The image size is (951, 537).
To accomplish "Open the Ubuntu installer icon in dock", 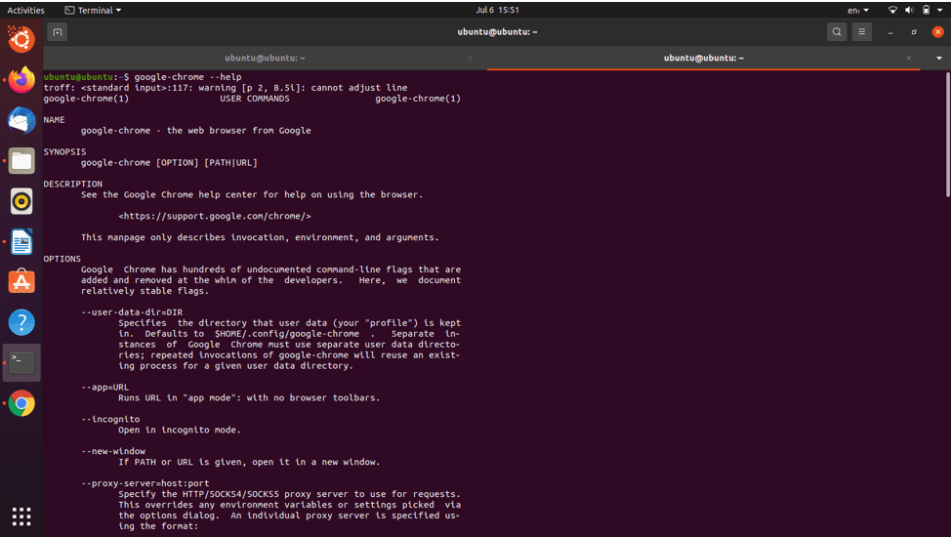I will click(21, 40).
